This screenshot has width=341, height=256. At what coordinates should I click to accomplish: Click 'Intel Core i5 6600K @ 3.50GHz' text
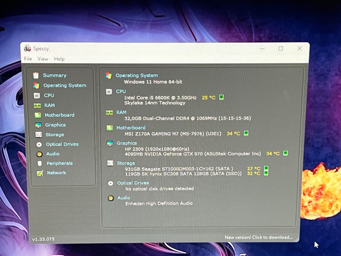pyautogui.click(x=160, y=97)
